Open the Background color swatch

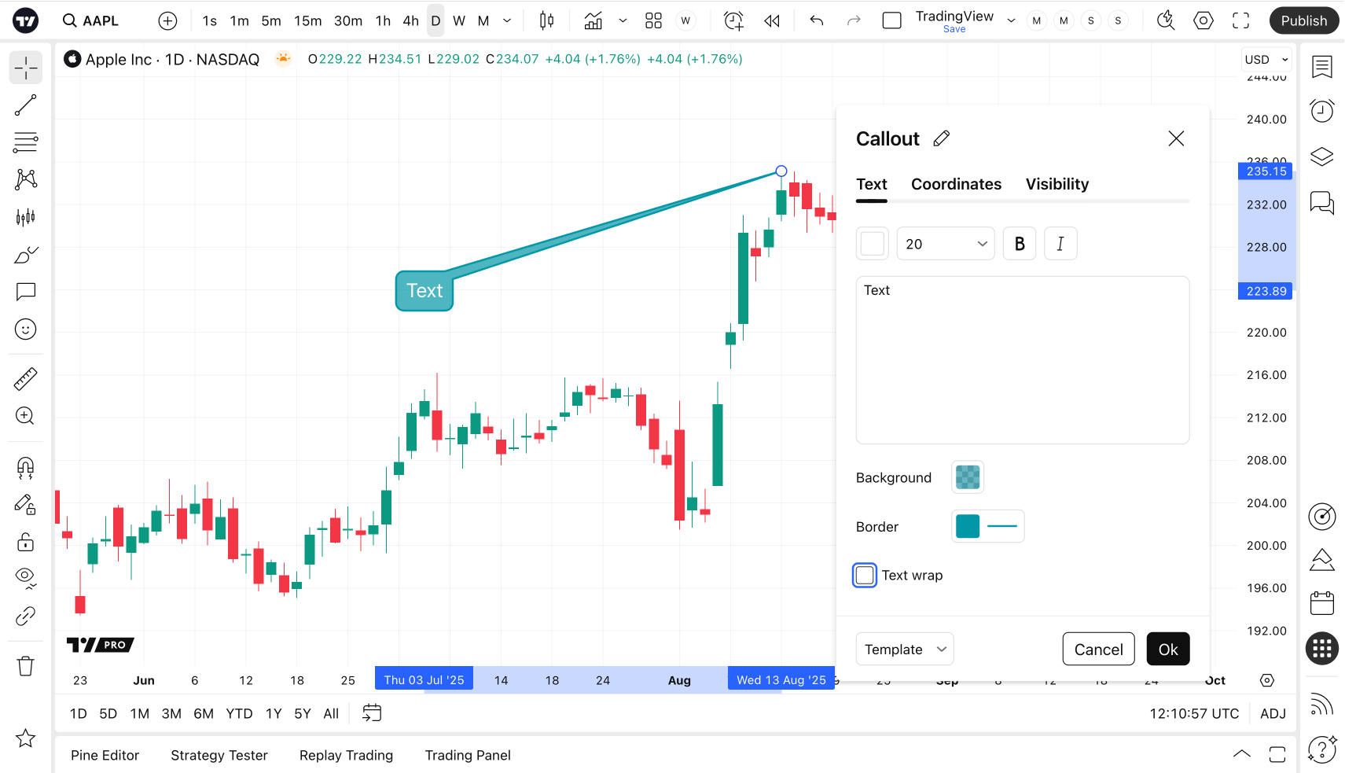968,477
